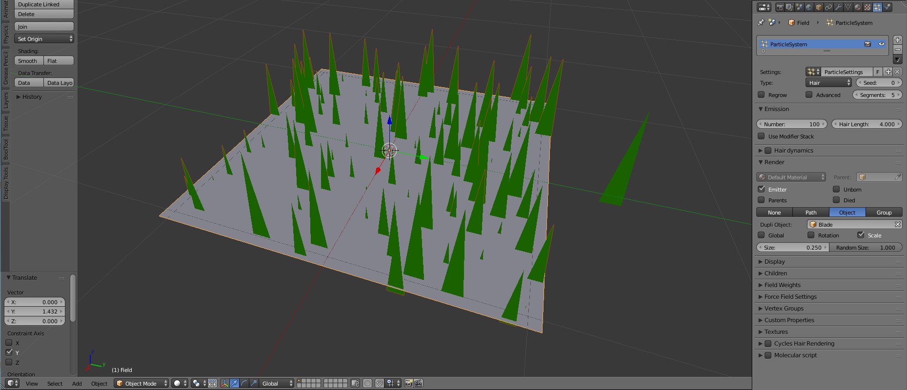Screen dimensions: 907x390
Task: Select the translate manipulator arrow icon
Action: coord(234,383)
